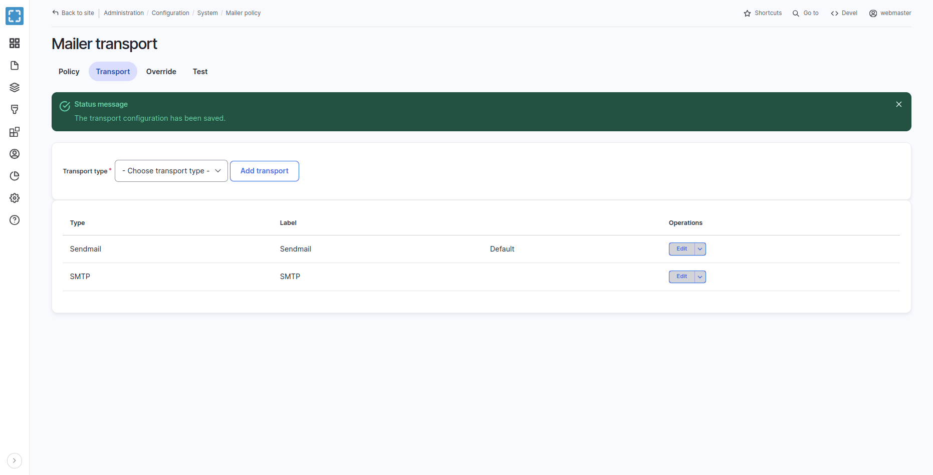Screen dimensions: 933x475
Task: Go to Administration breadcrumb link
Action: (124, 13)
